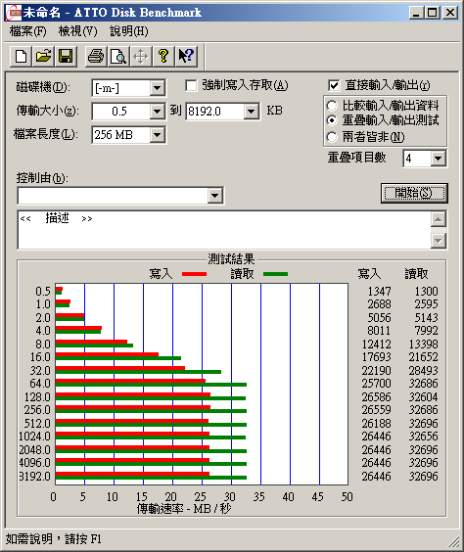The width and height of the screenshot is (464, 552).
Task: Click the 64.0 row label in chart
Action: coord(40,384)
